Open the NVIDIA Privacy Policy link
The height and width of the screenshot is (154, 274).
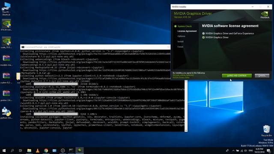coord(181,77)
